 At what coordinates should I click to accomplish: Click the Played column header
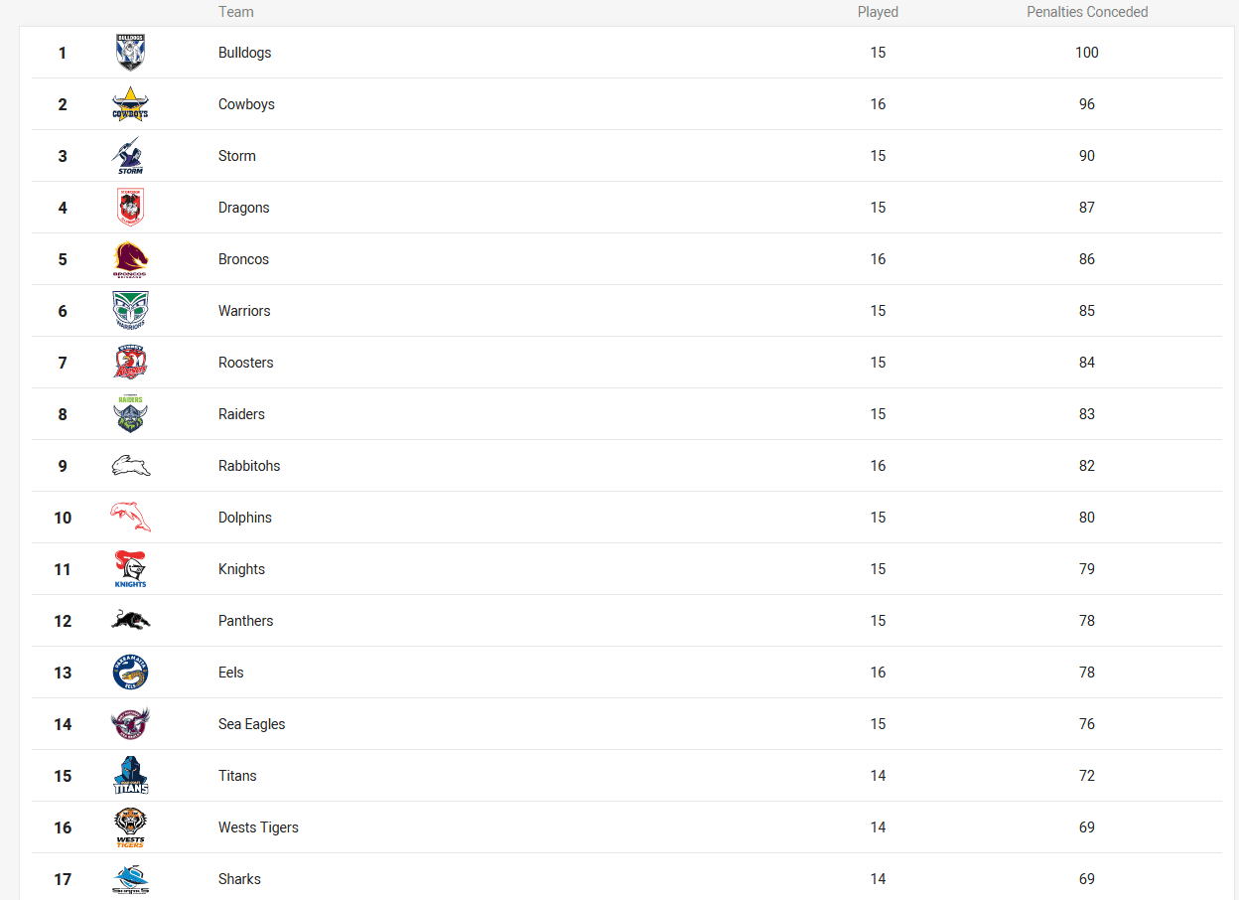tap(878, 12)
